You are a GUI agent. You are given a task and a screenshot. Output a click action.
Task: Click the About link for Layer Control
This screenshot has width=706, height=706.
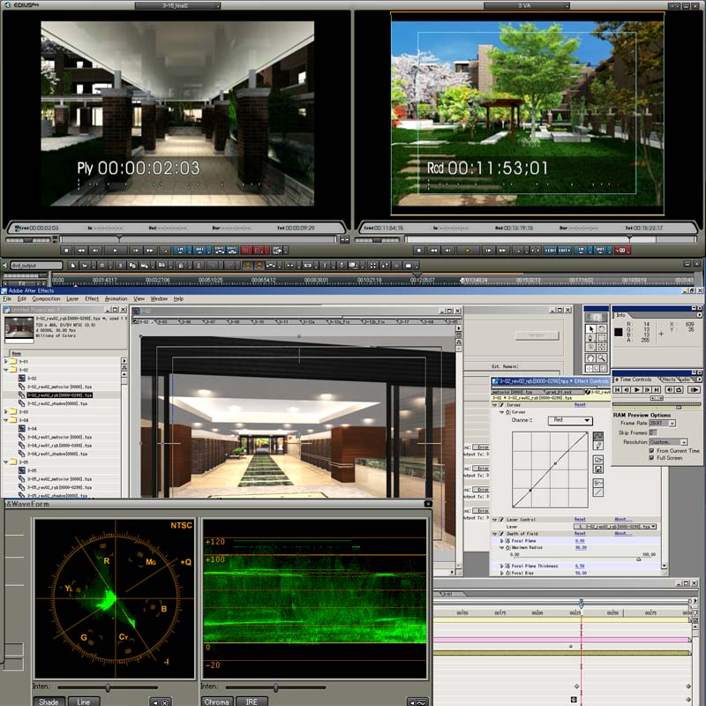pos(623,519)
